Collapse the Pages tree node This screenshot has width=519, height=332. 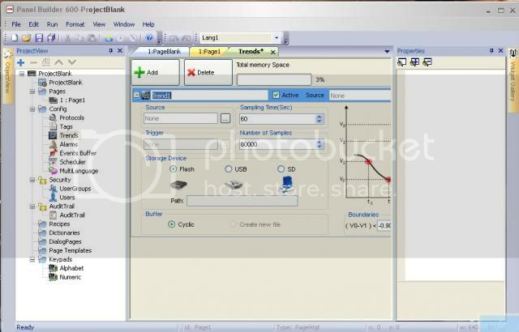pyautogui.click(x=32, y=92)
